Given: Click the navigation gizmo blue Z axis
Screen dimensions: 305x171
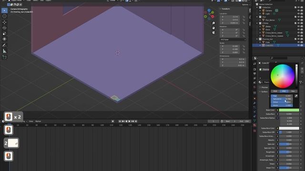Looking at the screenshot, I should (x=209, y=10).
